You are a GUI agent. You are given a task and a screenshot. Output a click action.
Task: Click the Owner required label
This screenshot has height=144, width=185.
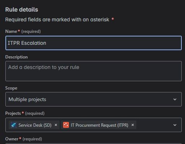[23, 139]
